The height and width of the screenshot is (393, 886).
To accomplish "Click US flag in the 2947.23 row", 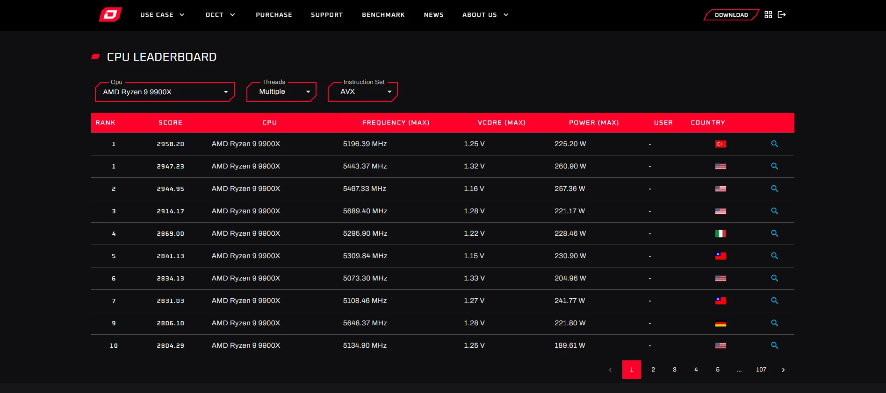I will pos(720,167).
